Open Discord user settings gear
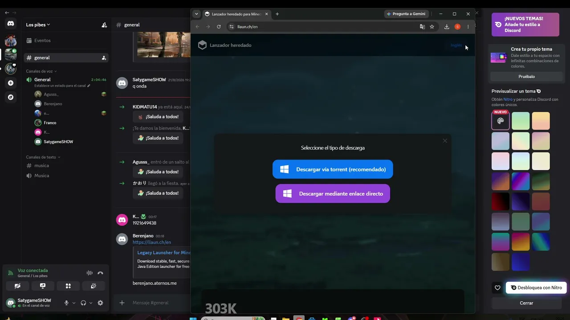Image resolution: width=570 pixels, height=320 pixels. pyautogui.click(x=100, y=303)
